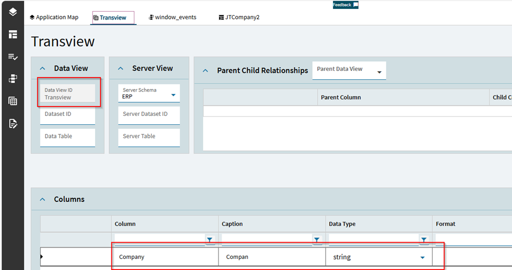The width and height of the screenshot is (512, 270).
Task: Open the Server Schema dropdown
Action: pyautogui.click(x=173, y=95)
